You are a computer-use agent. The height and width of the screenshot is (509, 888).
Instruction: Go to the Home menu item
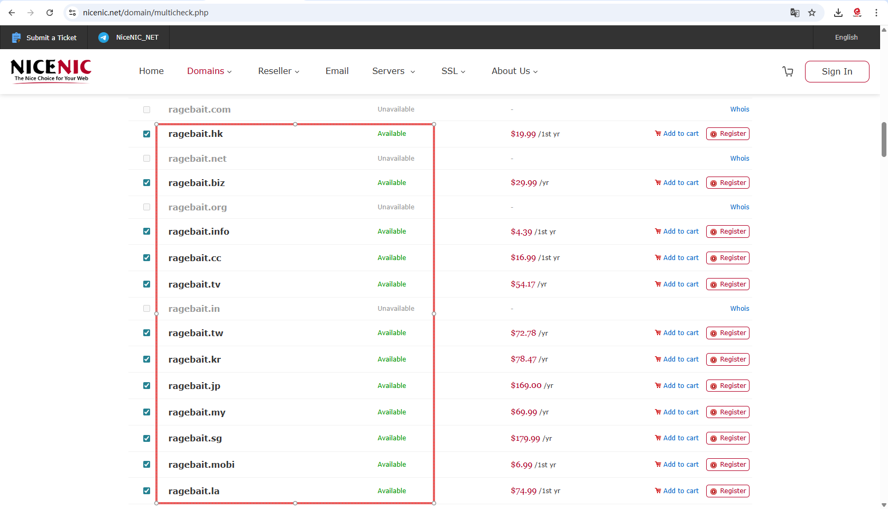(151, 71)
